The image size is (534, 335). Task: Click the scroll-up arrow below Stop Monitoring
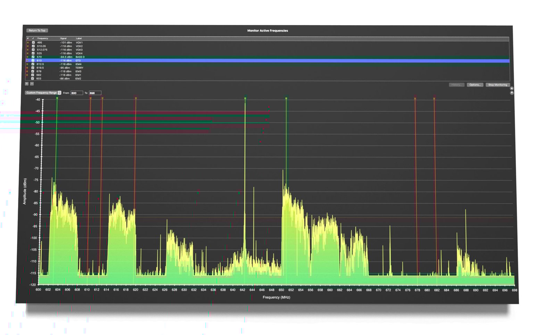(x=512, y=89)
